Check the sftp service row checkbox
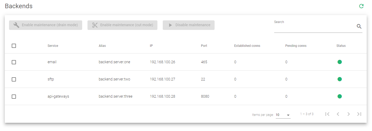Viewport: 372px width, 131px height. (14, 79)
